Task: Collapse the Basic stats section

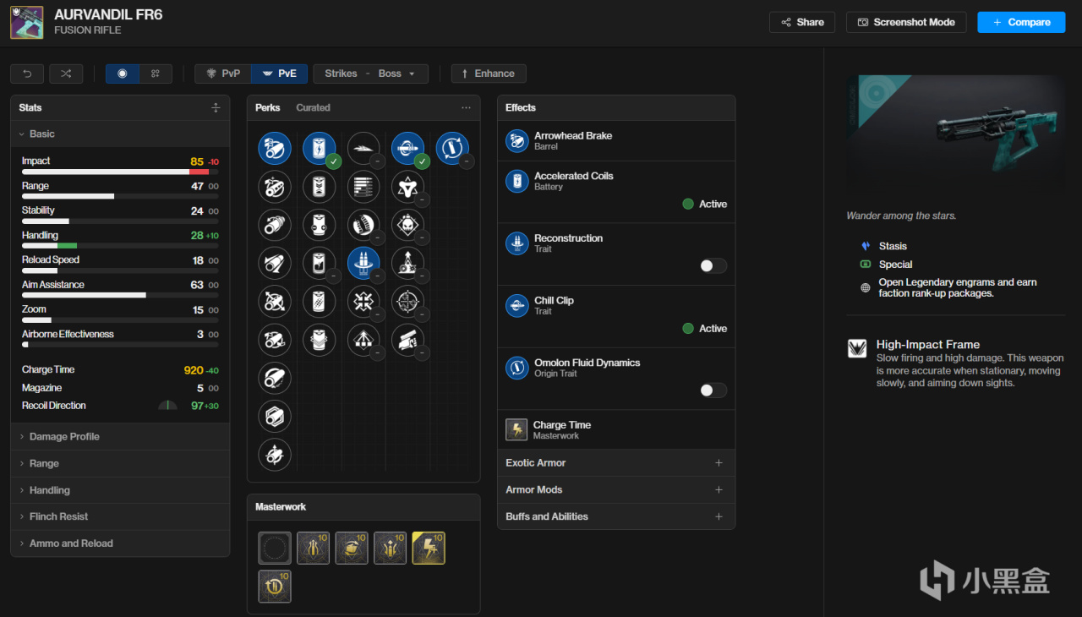Action: point(120,134)
